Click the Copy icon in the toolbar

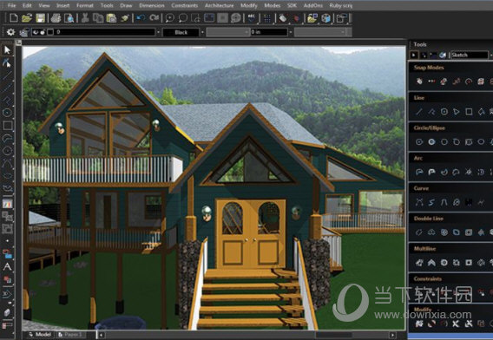tap(98, 18)
